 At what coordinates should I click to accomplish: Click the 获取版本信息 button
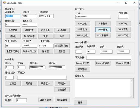62,46
